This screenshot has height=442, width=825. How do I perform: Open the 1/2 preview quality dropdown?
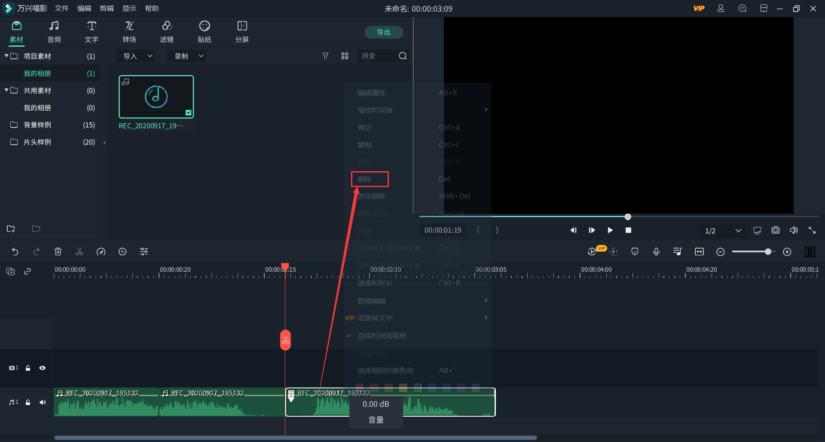[x=723, y=231]
